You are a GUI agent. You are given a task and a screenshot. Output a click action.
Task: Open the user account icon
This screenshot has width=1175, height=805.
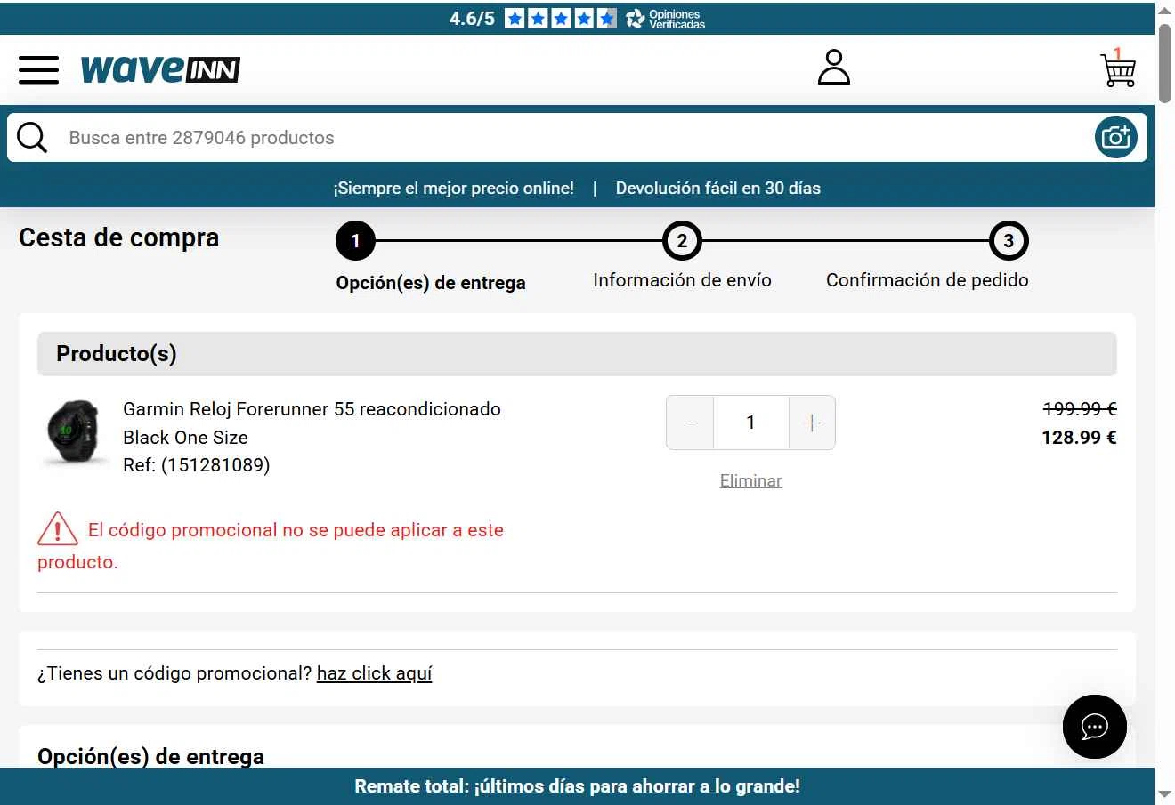(x=834, y=68)
